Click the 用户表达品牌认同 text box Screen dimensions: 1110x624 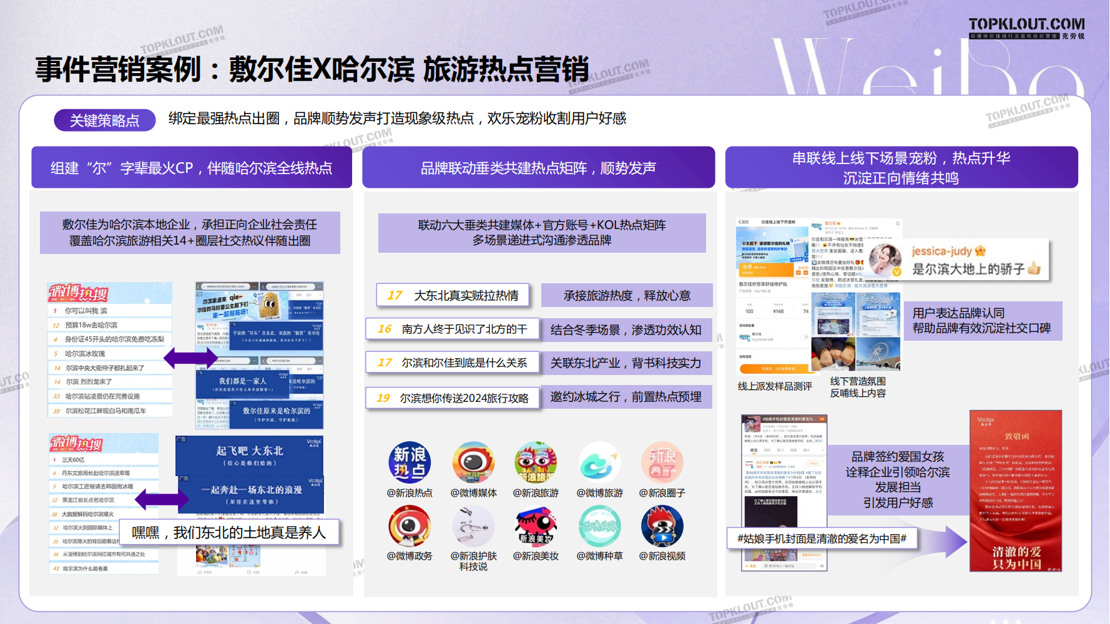983,321
